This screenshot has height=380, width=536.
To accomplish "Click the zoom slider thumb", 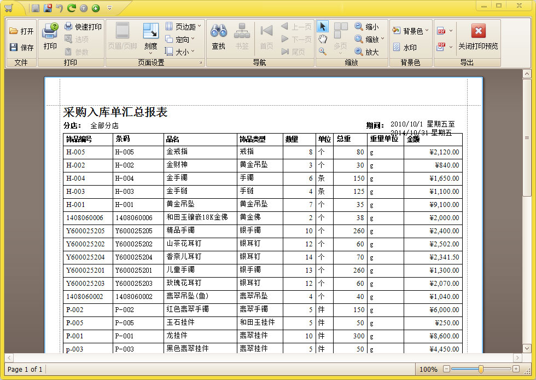I will point(481,369).
